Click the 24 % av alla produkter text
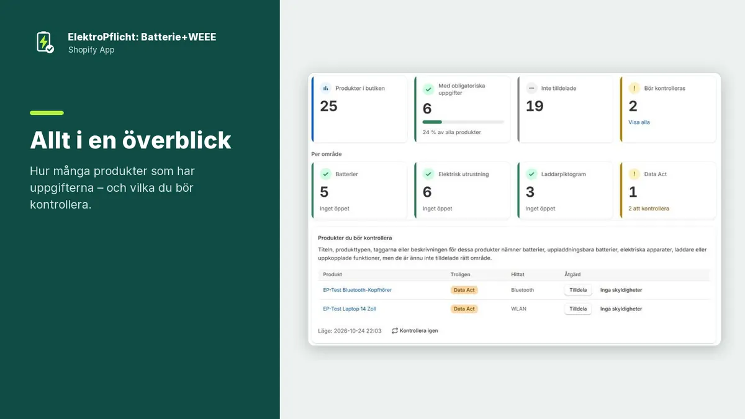The image size is (745, 419). (452, 132)
